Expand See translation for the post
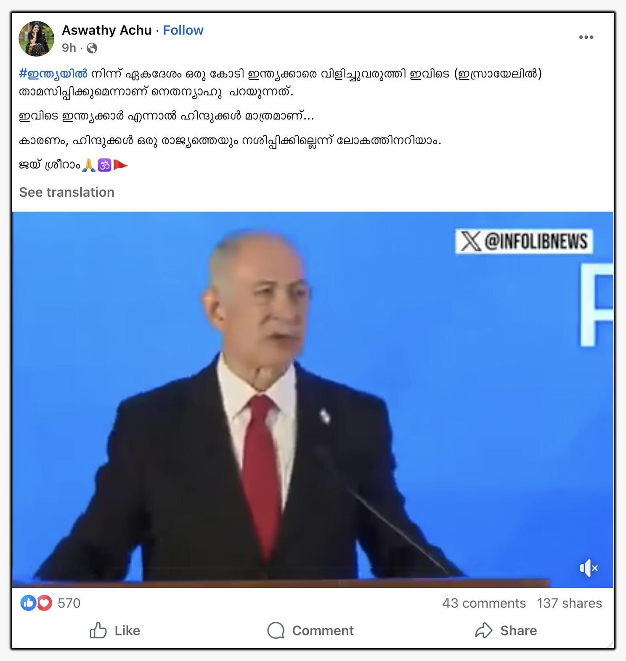This screenshot has height=661, width=626. [67, 192]
